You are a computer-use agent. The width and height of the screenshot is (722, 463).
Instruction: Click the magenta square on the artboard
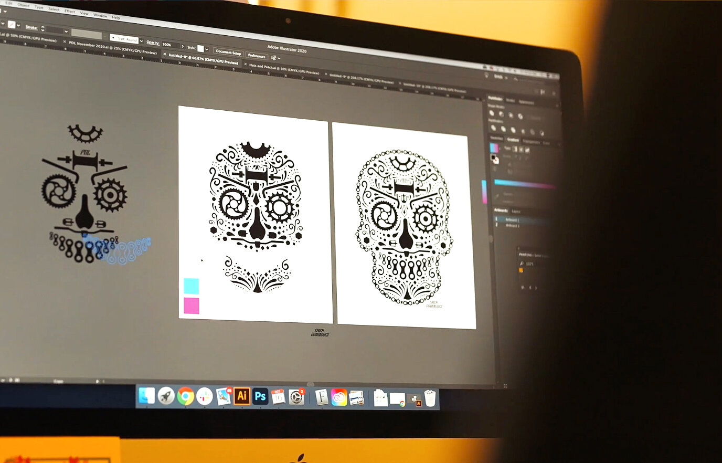pyautogui.click(x=191, y=306)
